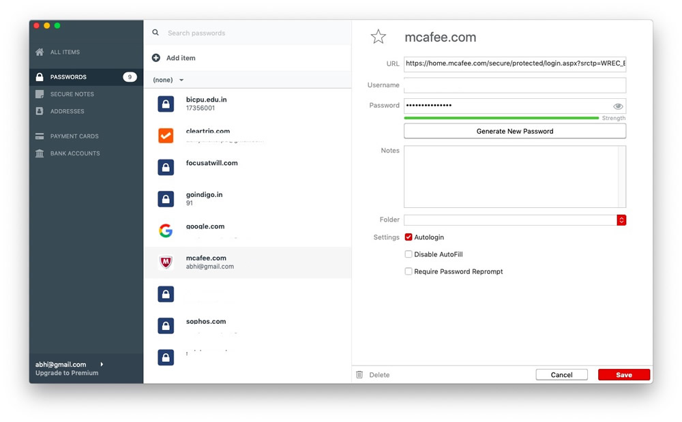Favorite mcafee.com with the star icon
682x422 pixels.
point(378,37)
